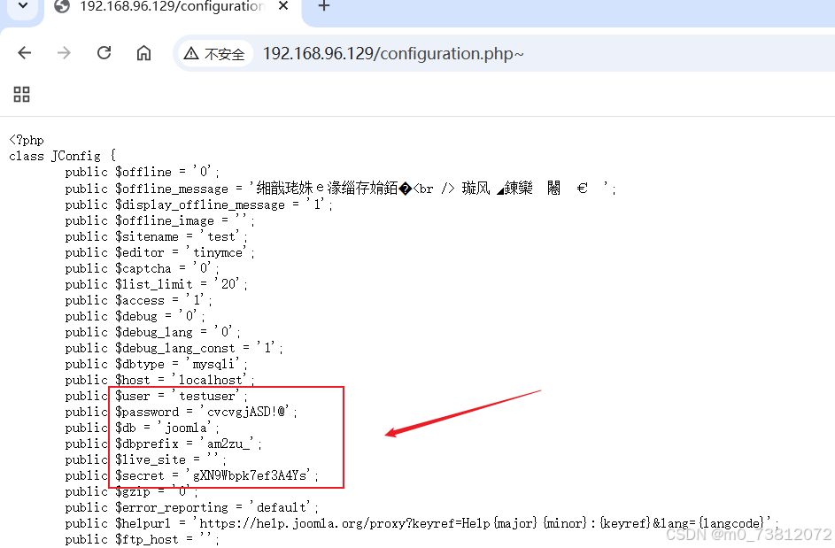Click the $editor = 'tinymce' line

(x=159, y=252)
